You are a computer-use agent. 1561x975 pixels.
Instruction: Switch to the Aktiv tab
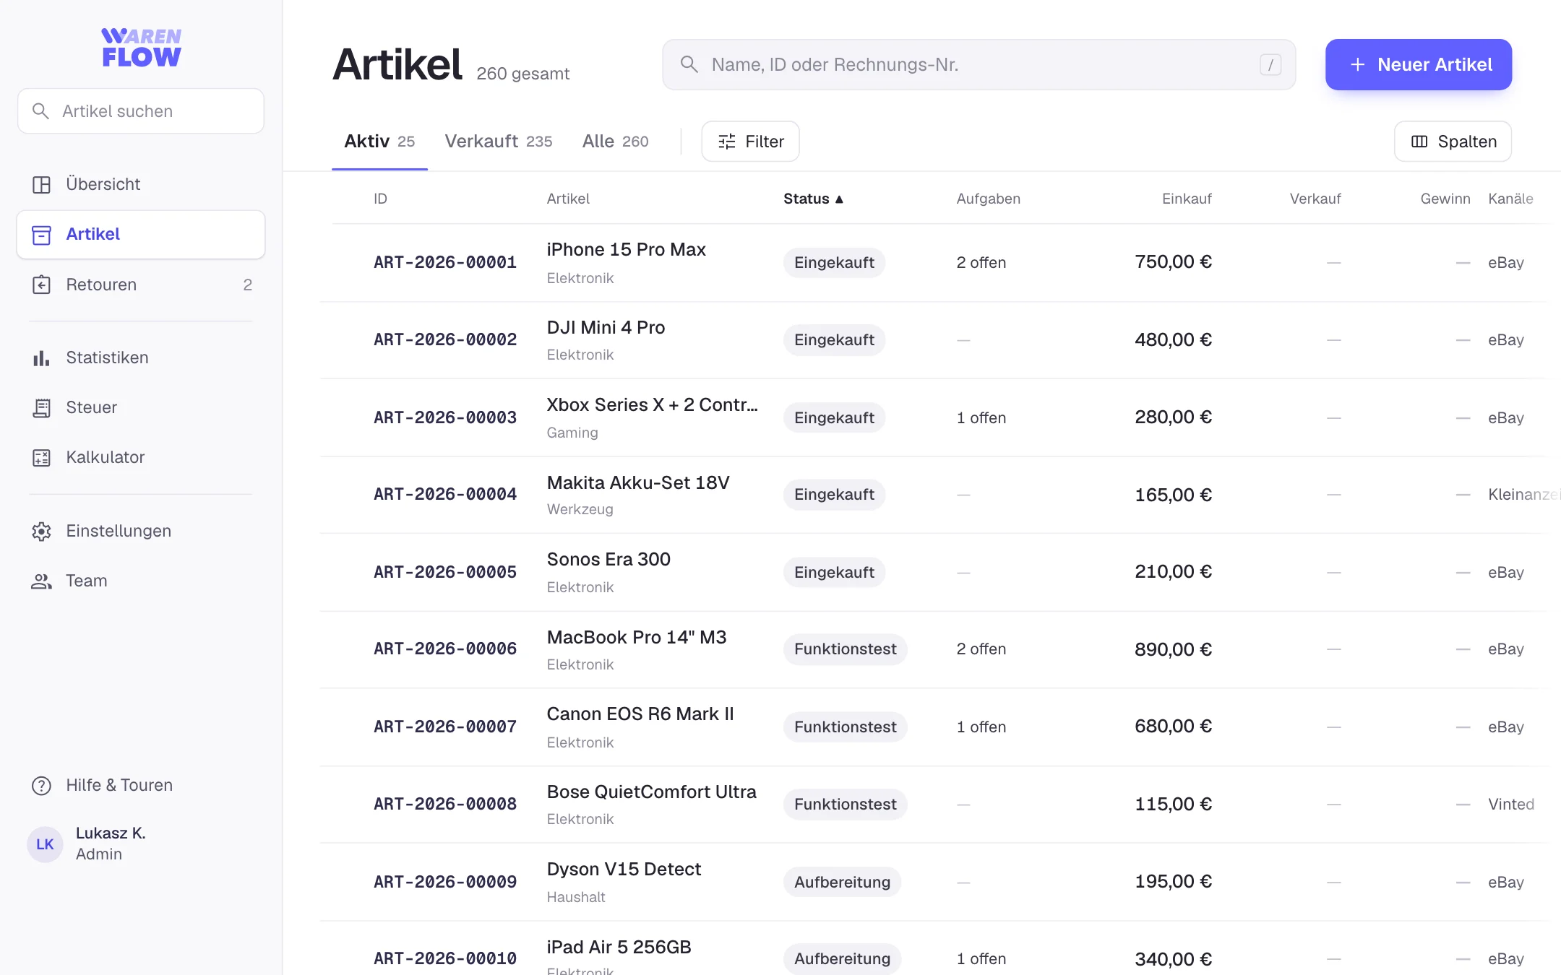(379, 142)
